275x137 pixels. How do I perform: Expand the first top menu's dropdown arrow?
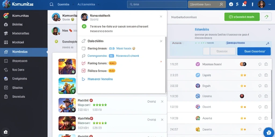pyautogui.click(x=73, y=5)
